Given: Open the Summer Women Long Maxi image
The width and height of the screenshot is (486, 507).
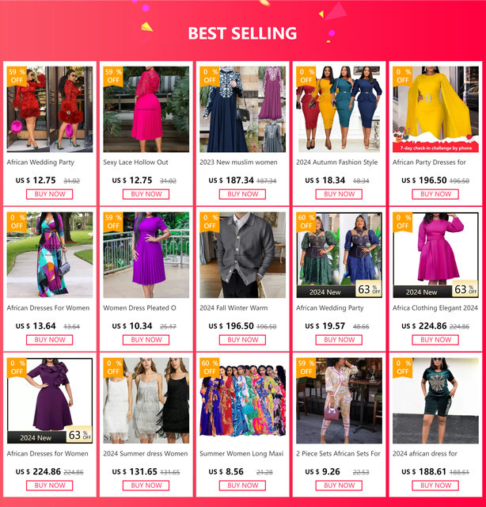Looking at the screenshot, I should (242, 400).
